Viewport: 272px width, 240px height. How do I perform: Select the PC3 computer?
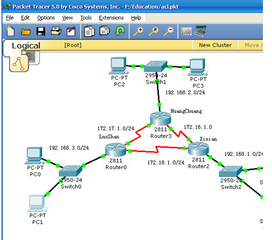coord(198,67)
